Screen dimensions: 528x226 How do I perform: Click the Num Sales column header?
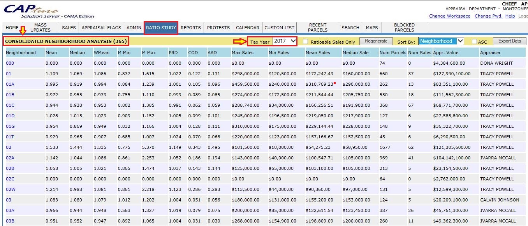pos(419,53)
